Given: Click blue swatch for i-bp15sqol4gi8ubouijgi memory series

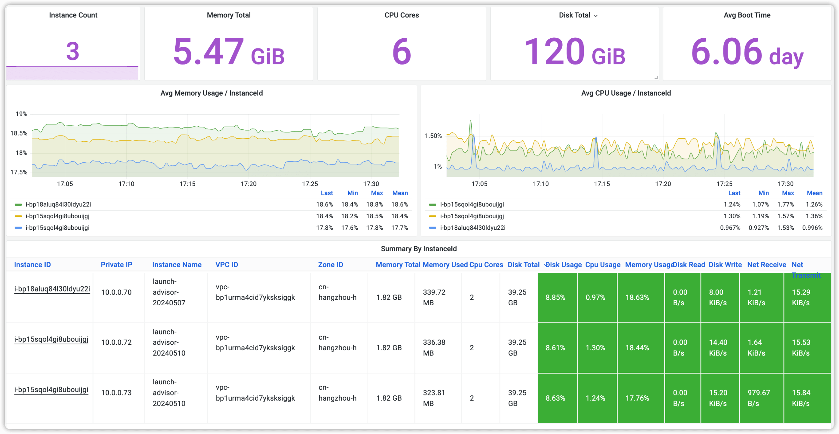Looking at the screenshot, I should coord(18,228).
